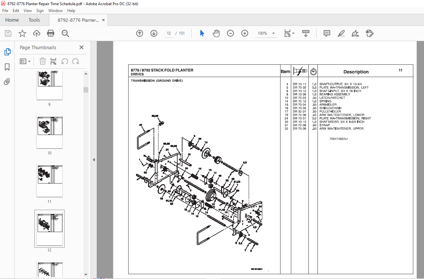Activate the Hand pan tool

[216, 33]
